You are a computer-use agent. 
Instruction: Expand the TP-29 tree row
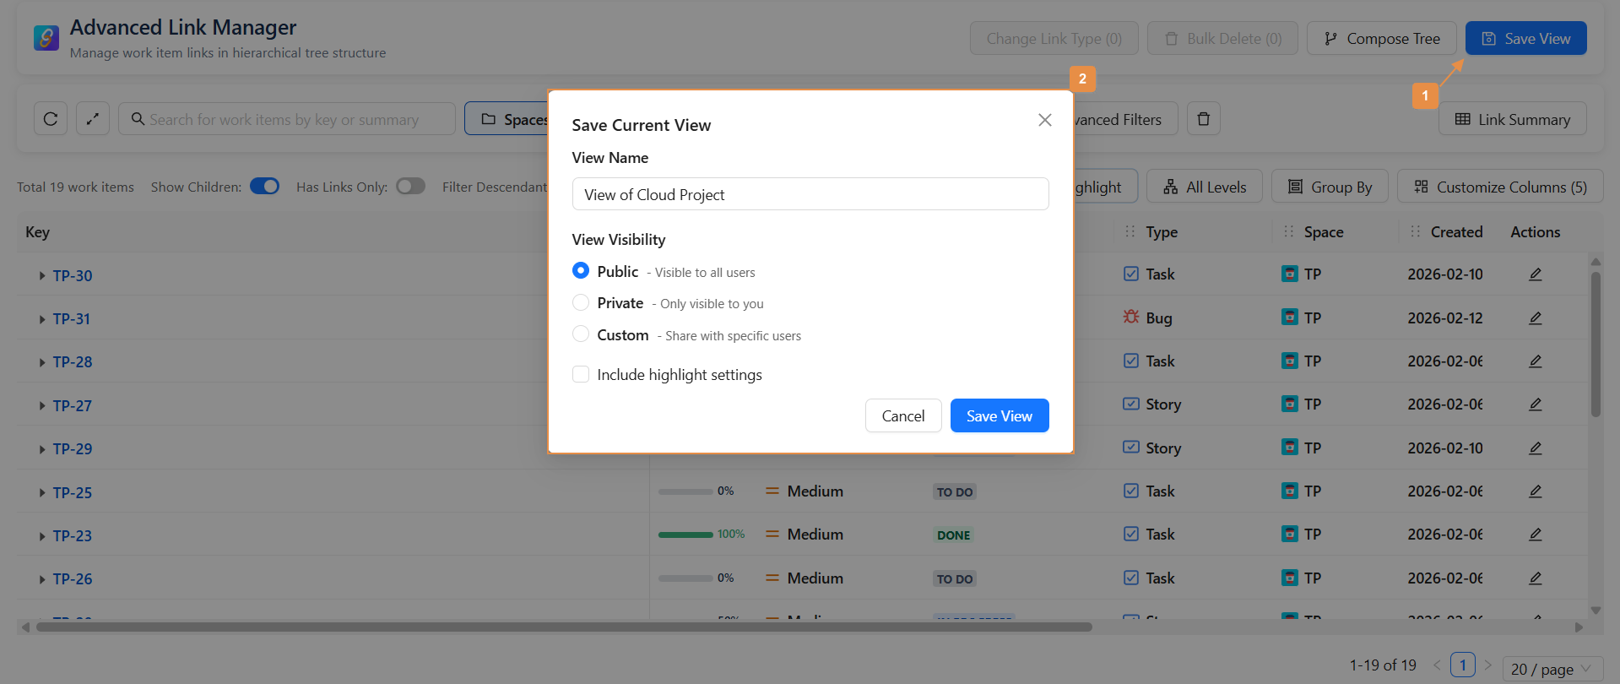(x=42, y=449)
